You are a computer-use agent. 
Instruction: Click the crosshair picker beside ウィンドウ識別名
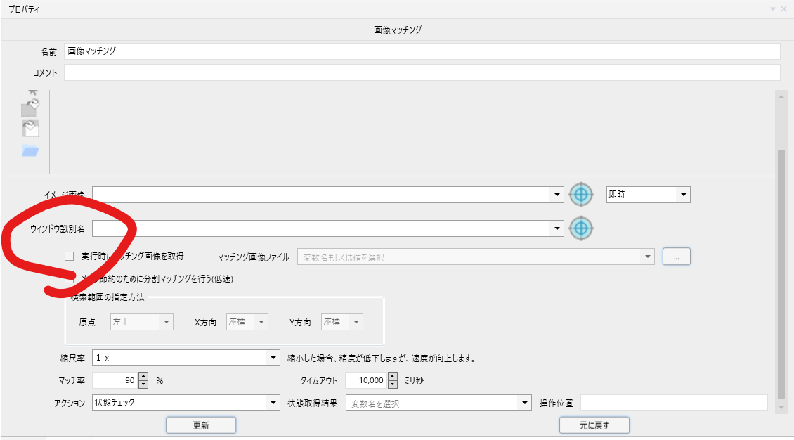coord(580,228)
